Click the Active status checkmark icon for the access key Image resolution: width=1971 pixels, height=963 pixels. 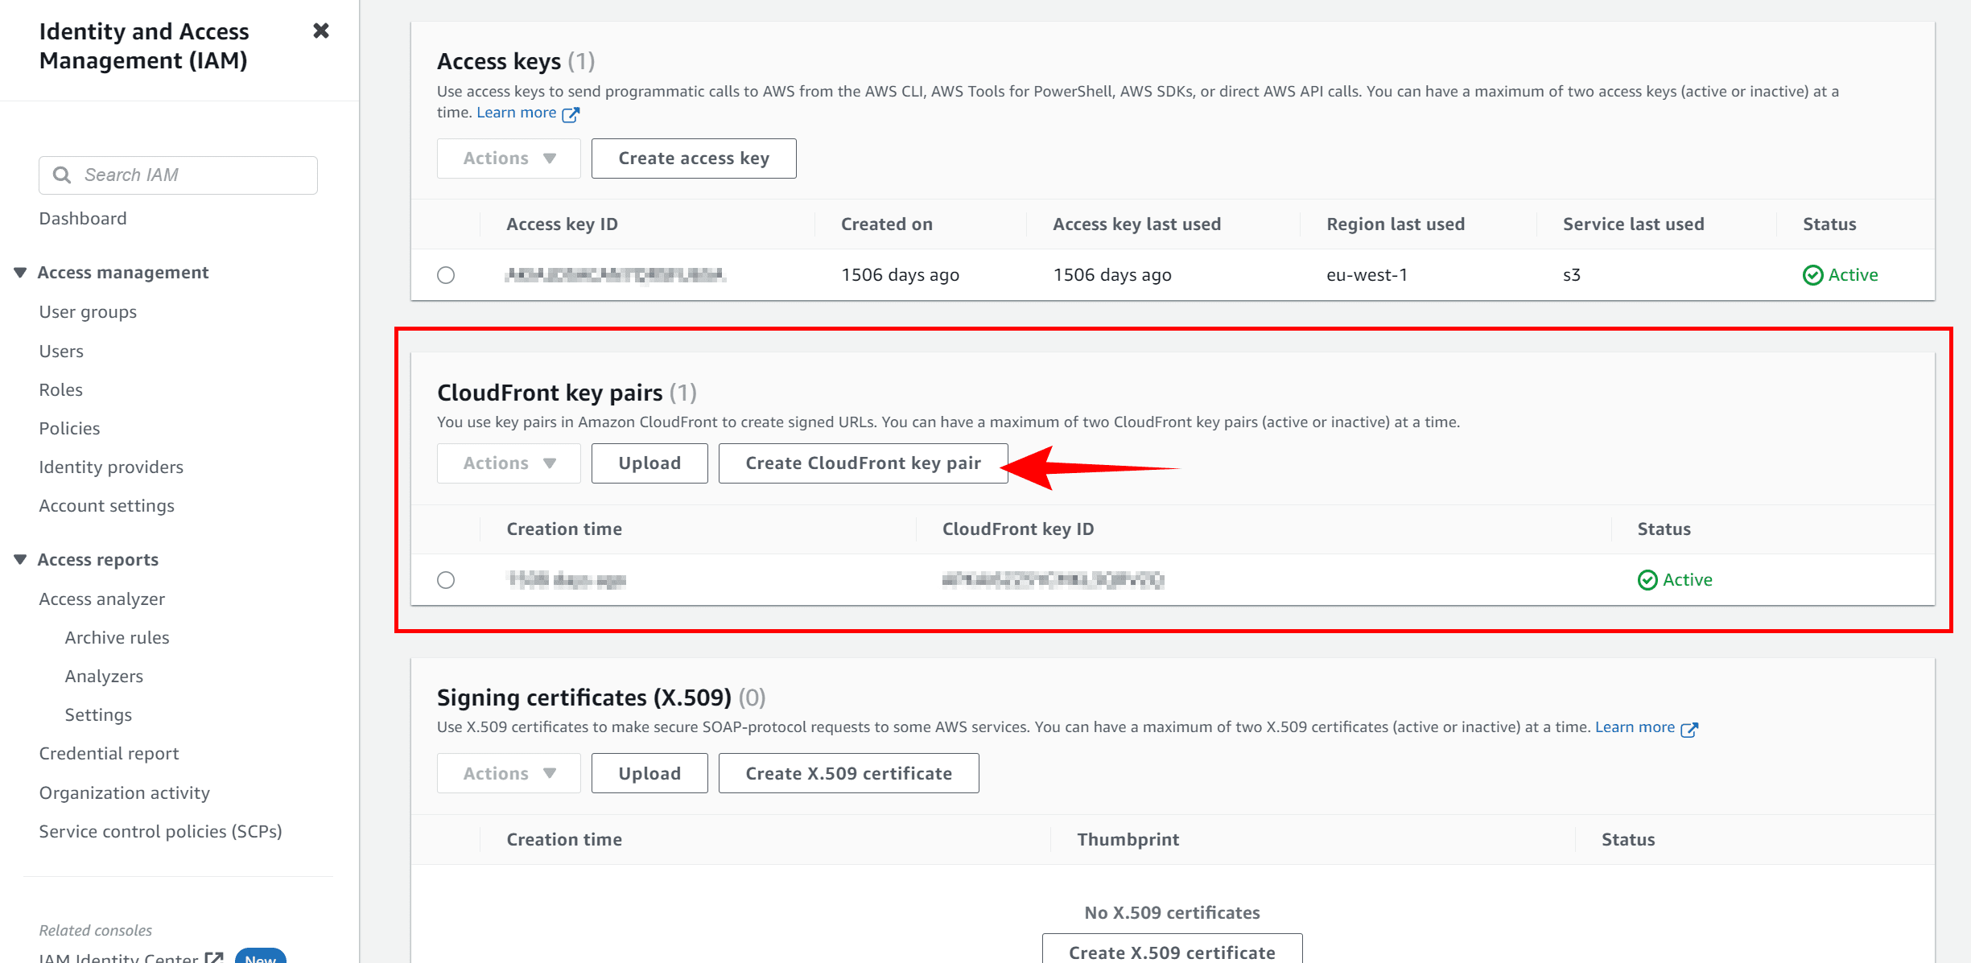coord(1812,275)
